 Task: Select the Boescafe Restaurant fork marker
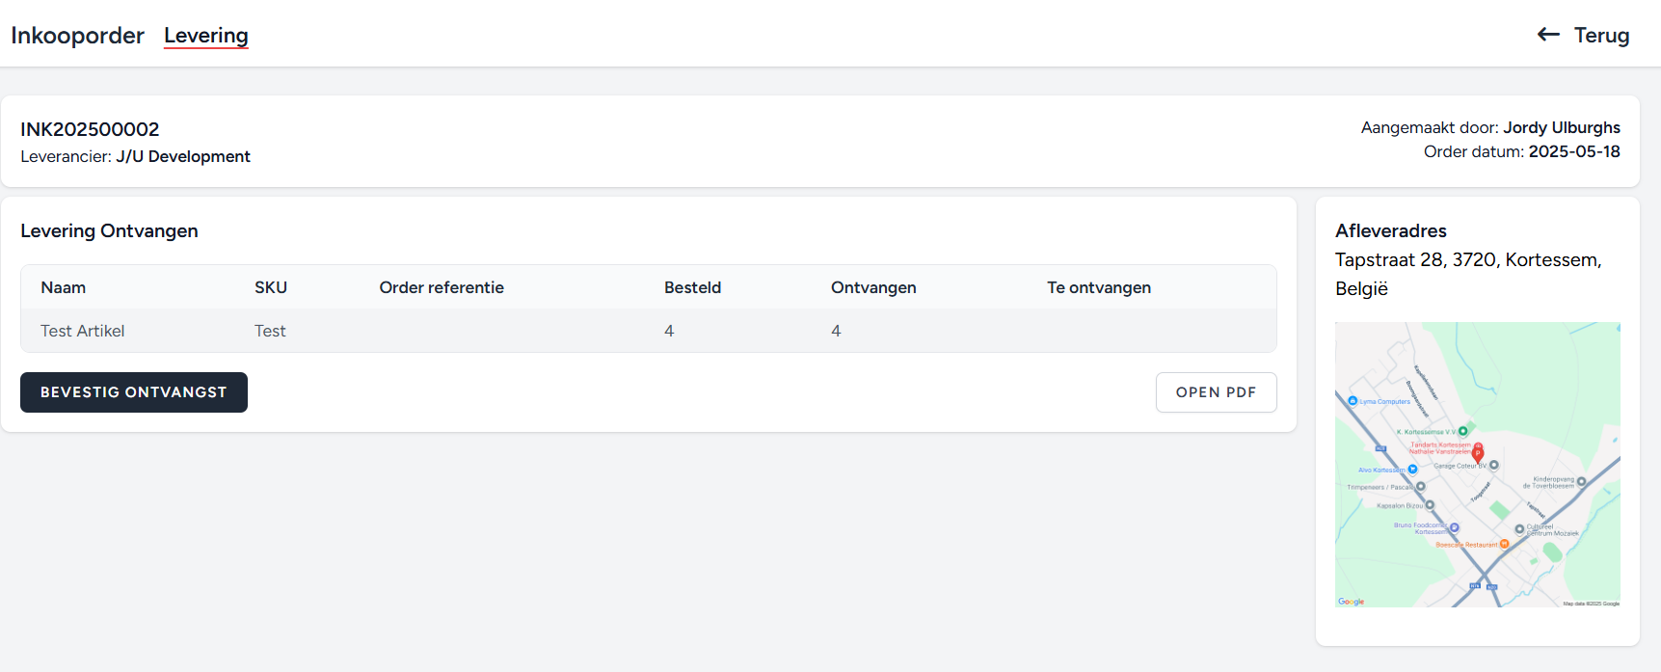(x=1504, y=545)
